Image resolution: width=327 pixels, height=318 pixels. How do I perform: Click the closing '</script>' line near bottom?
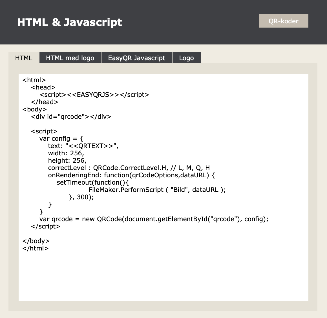(45, 226)
